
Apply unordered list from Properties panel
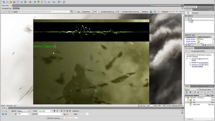pos(62,111)
